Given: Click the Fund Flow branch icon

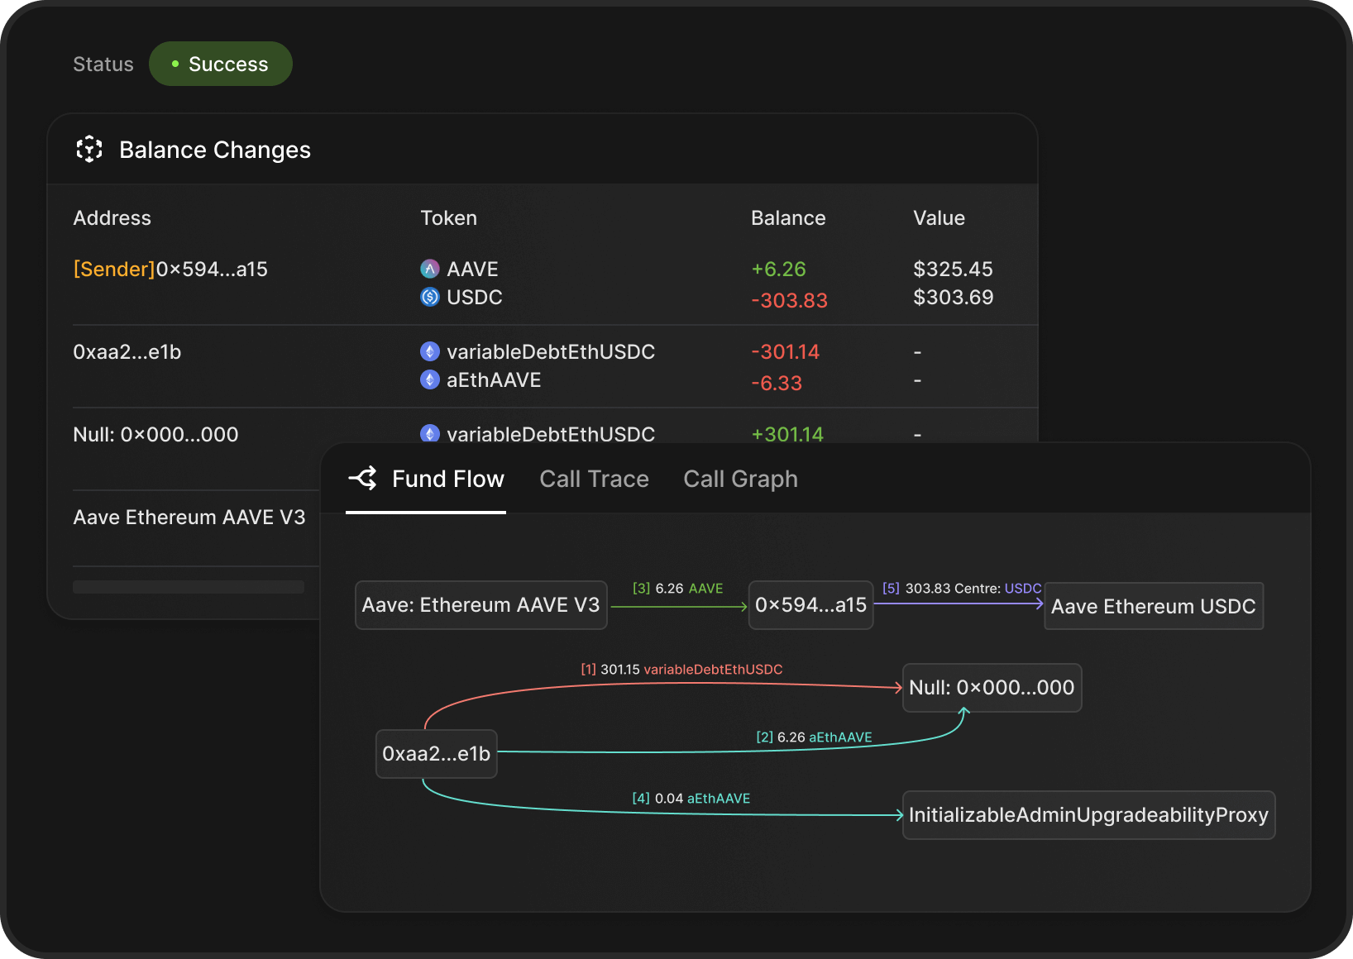Looking at the screenshot, I should pos(363,478).
